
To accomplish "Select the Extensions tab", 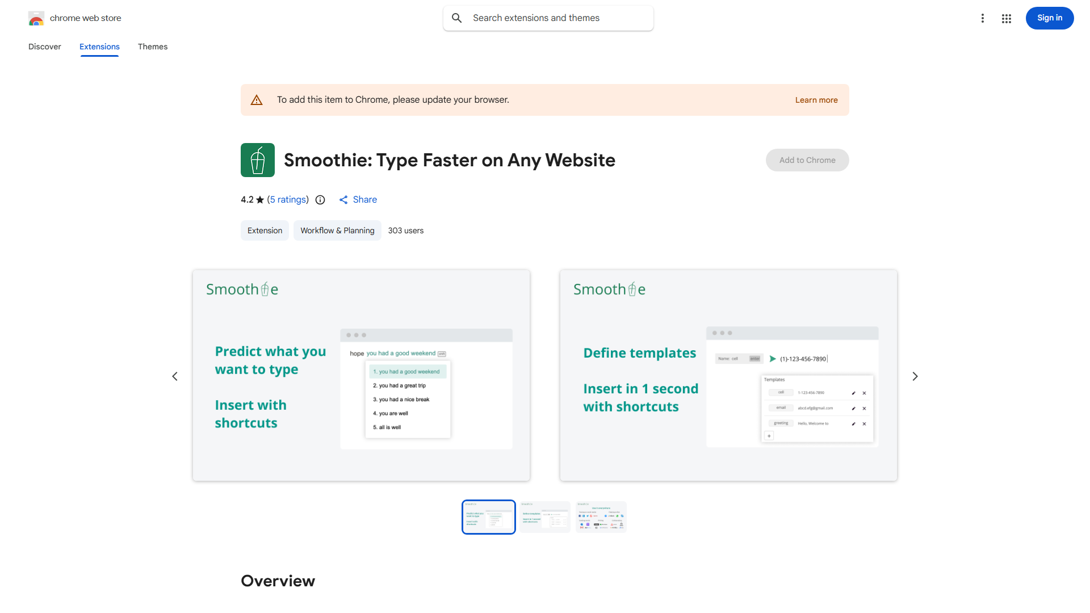I will (99, 47).
